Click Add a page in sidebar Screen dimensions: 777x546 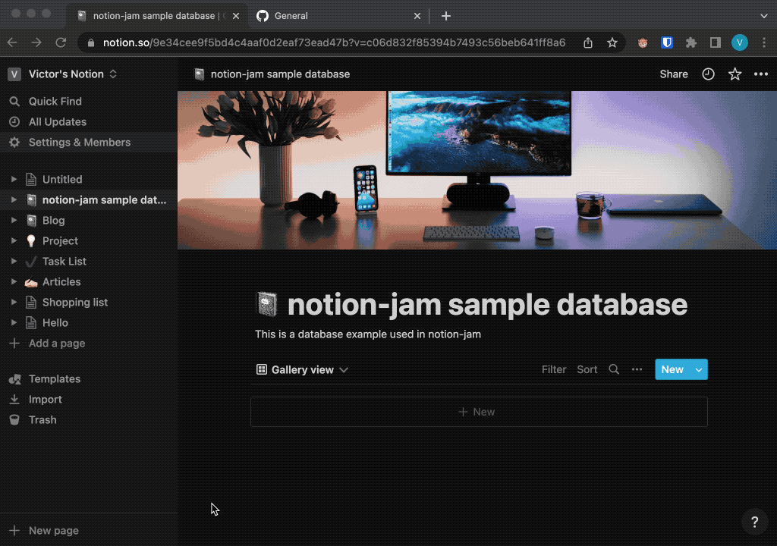(x=56, y=343)
